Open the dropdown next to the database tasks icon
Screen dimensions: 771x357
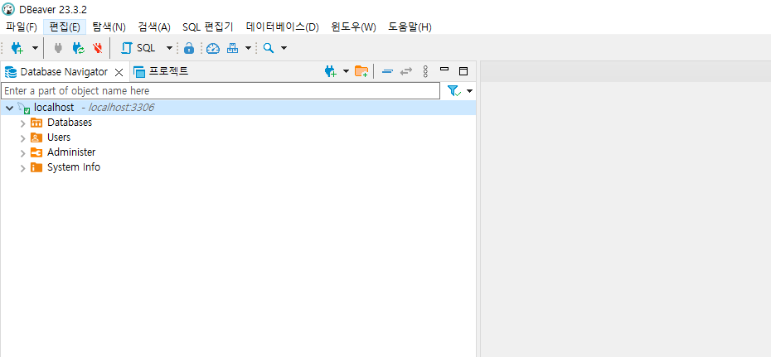[x=249, y=48]
